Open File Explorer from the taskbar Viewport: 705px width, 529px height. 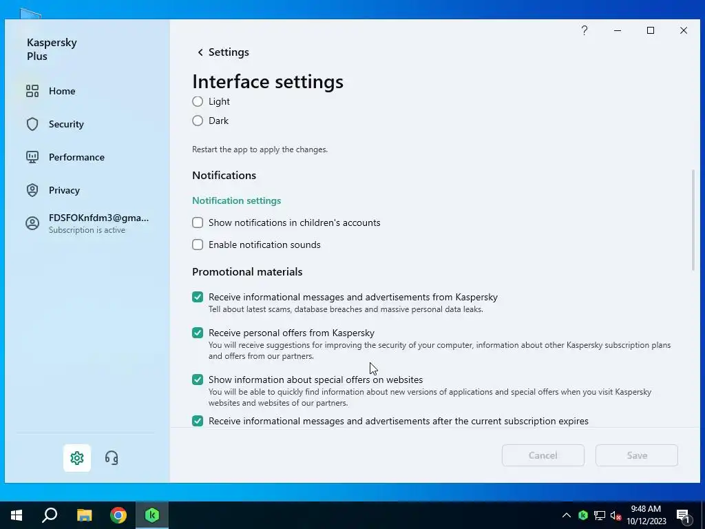84,515
